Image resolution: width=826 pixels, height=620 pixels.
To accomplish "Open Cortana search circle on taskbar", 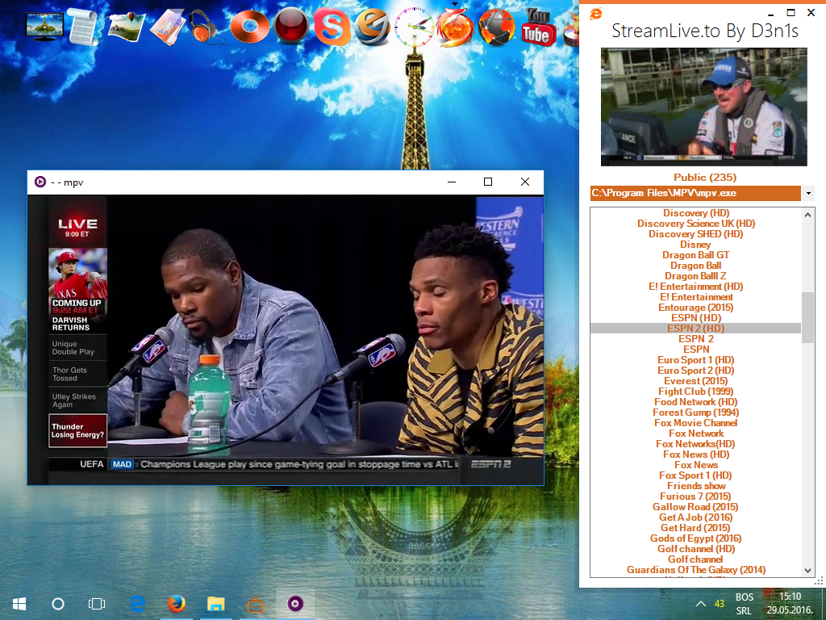I will point(58,604).
